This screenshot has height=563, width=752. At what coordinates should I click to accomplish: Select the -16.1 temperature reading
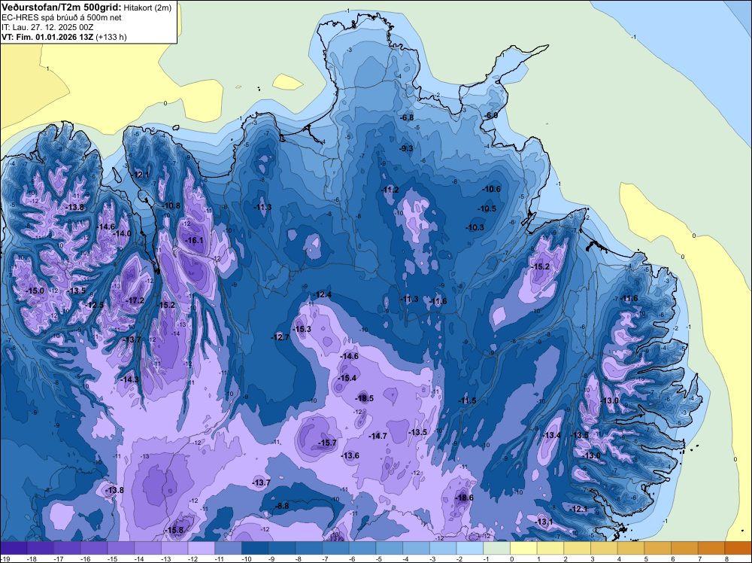point(194,240)
